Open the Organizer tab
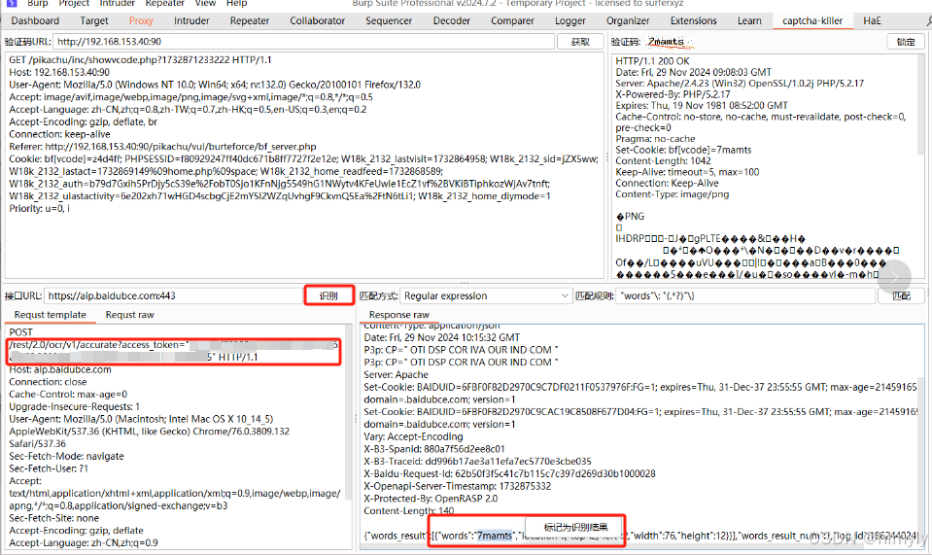This screenshot has height=555, width=932. [x=628, y=20]
